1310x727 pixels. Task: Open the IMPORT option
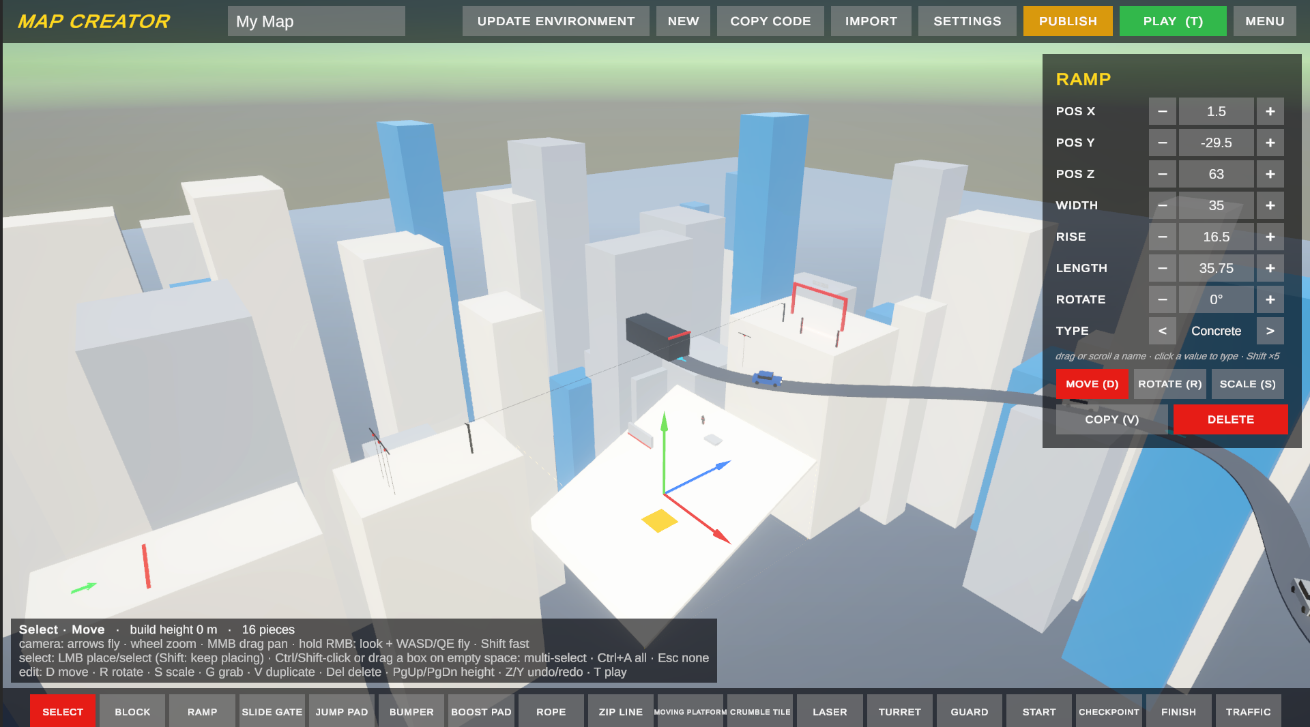871,21
